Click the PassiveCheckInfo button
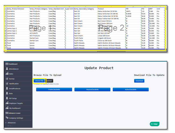This screenshot has width=175, height=133. pos(92,90)
